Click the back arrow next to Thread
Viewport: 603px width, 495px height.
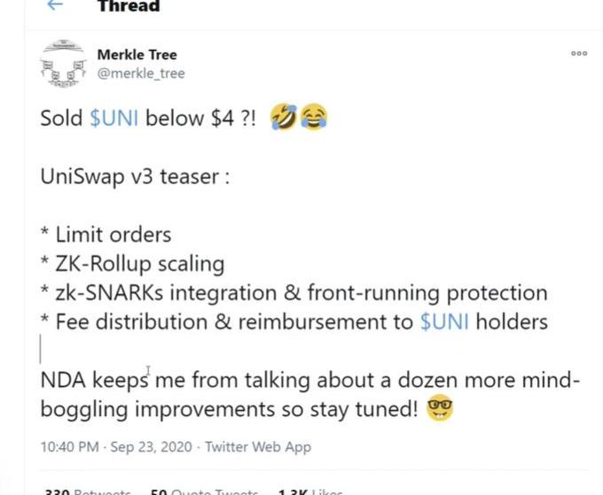coord(55,5)
